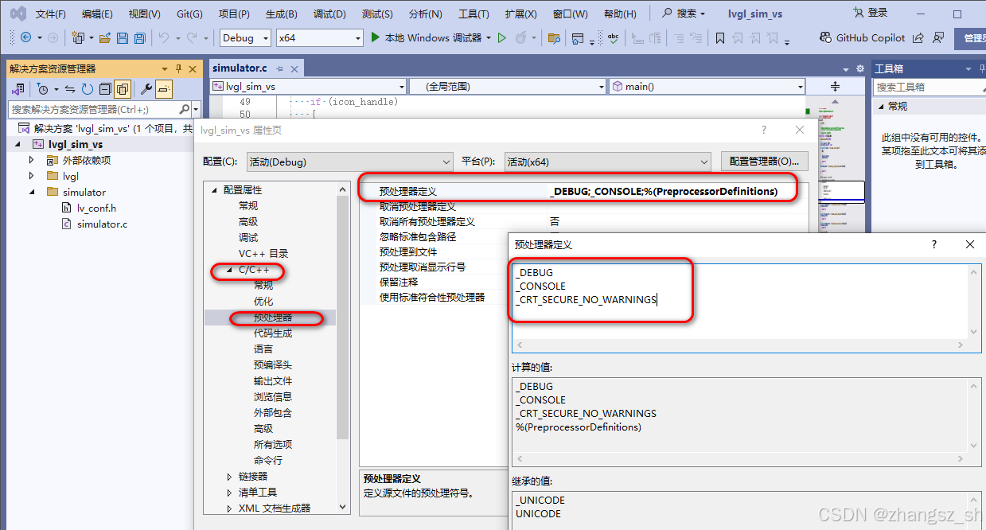Switch to the simulator.c editor tab
This screenshot has width=986, height=530.
pyautogui.click(x=240, y=68)
